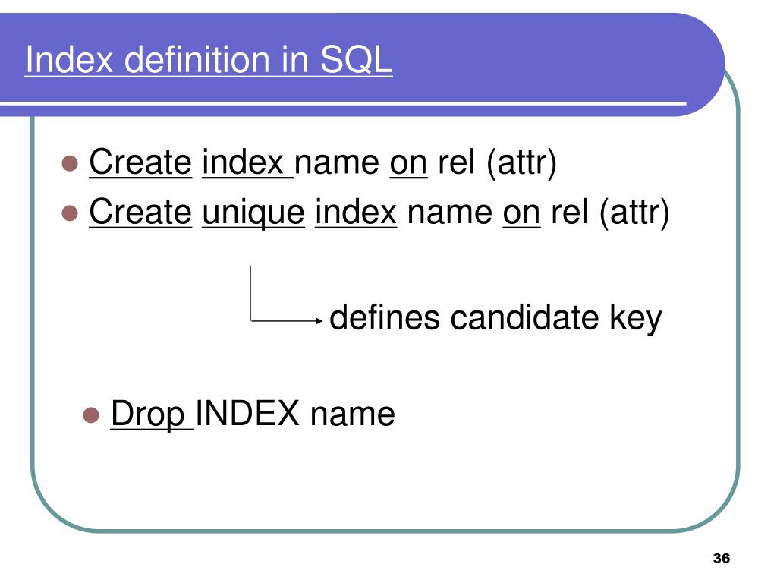Click the word 'INDEX' in the Drop line
The width and height of the screenshot is (777, 583).
coord(247,413)
